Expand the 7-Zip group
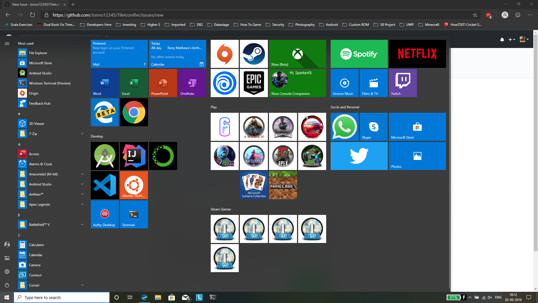Image resolution: width=538 pixels, height=303 pixels. pyautogui.click(x=82, y=134)
